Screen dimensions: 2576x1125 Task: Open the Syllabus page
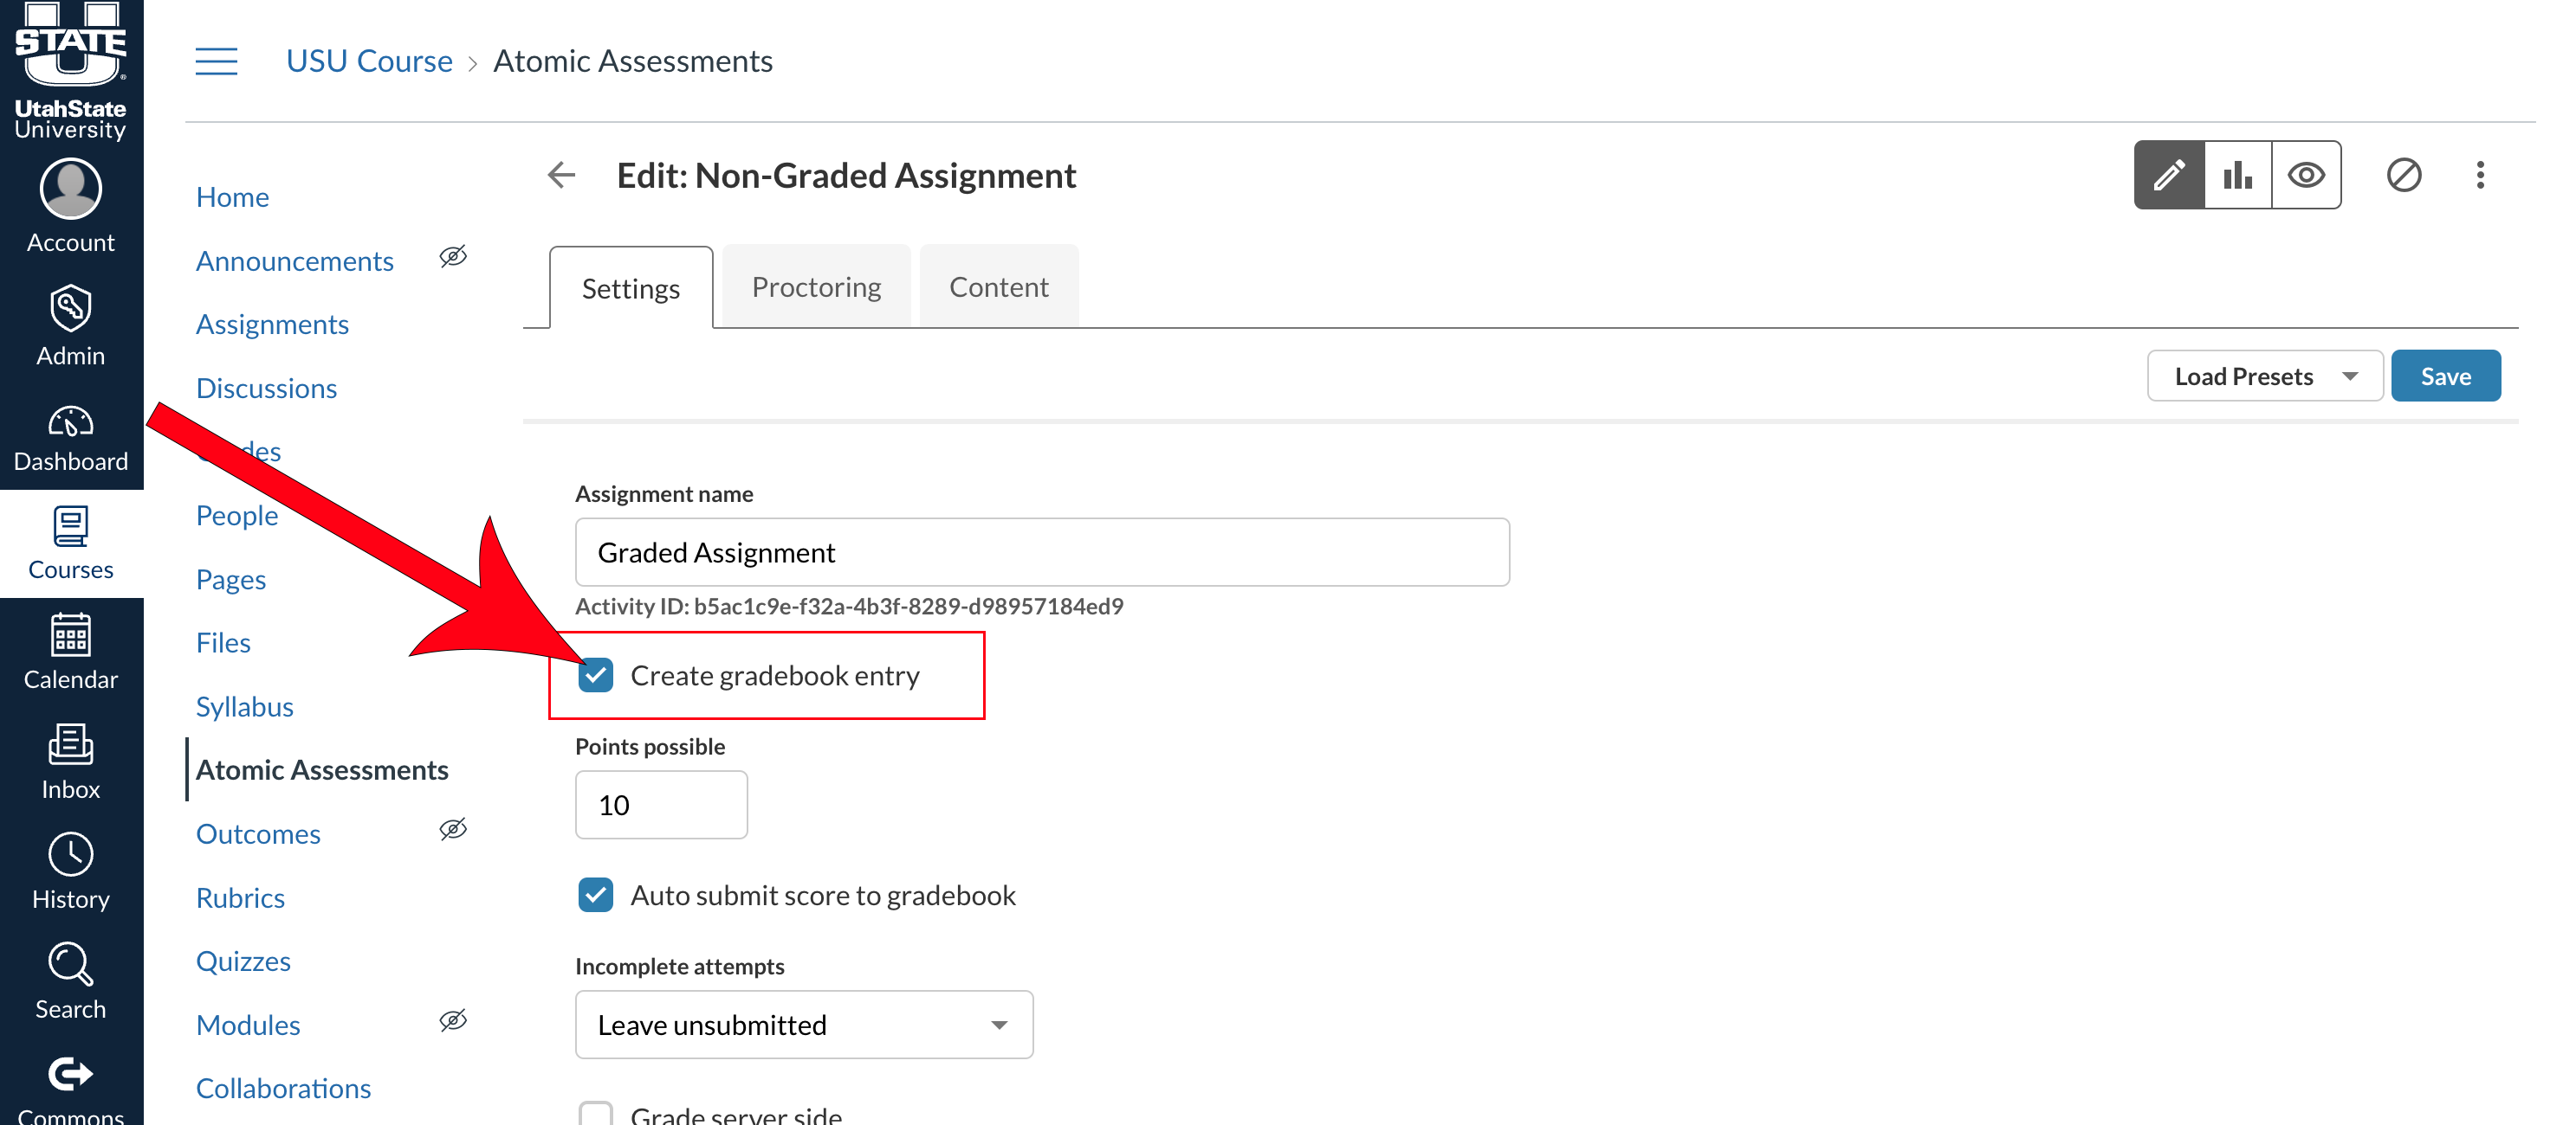coord(244,705)
